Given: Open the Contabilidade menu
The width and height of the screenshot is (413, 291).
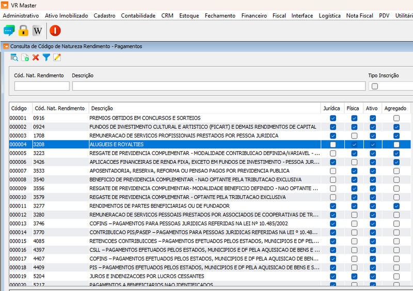Looking at the screenshot, I should (138, 15).
